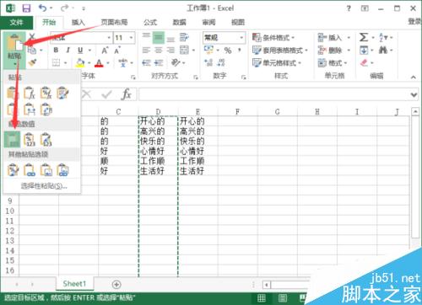The width and height of the screenshot is (422, 305).
Task: Center text horizontally in cell
Action: (159, 51)
